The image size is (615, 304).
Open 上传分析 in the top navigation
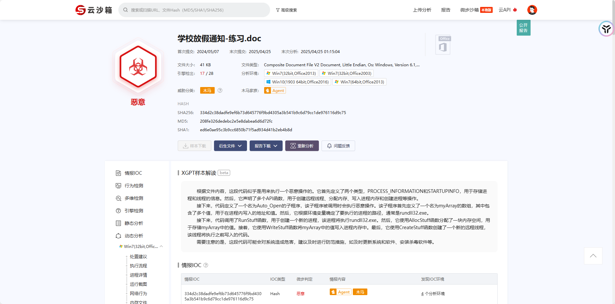coord(422,10)
